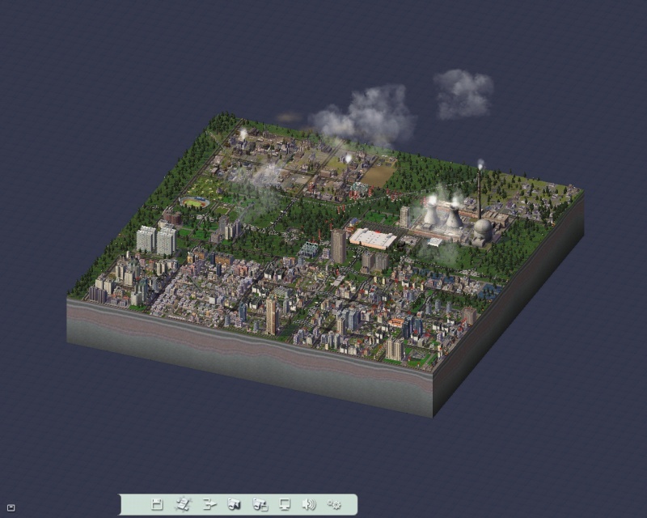
Task: Open display settings monitor icon
Action: [x=285, y=504]
